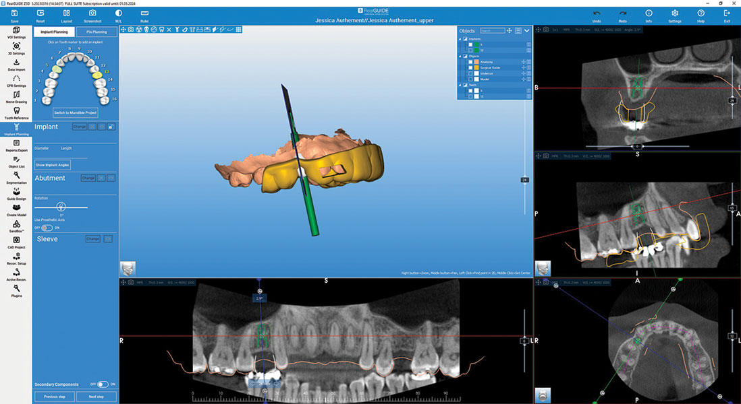Collapse the Objects panel with chevron
Screen dimensions: 741x404
526,30
